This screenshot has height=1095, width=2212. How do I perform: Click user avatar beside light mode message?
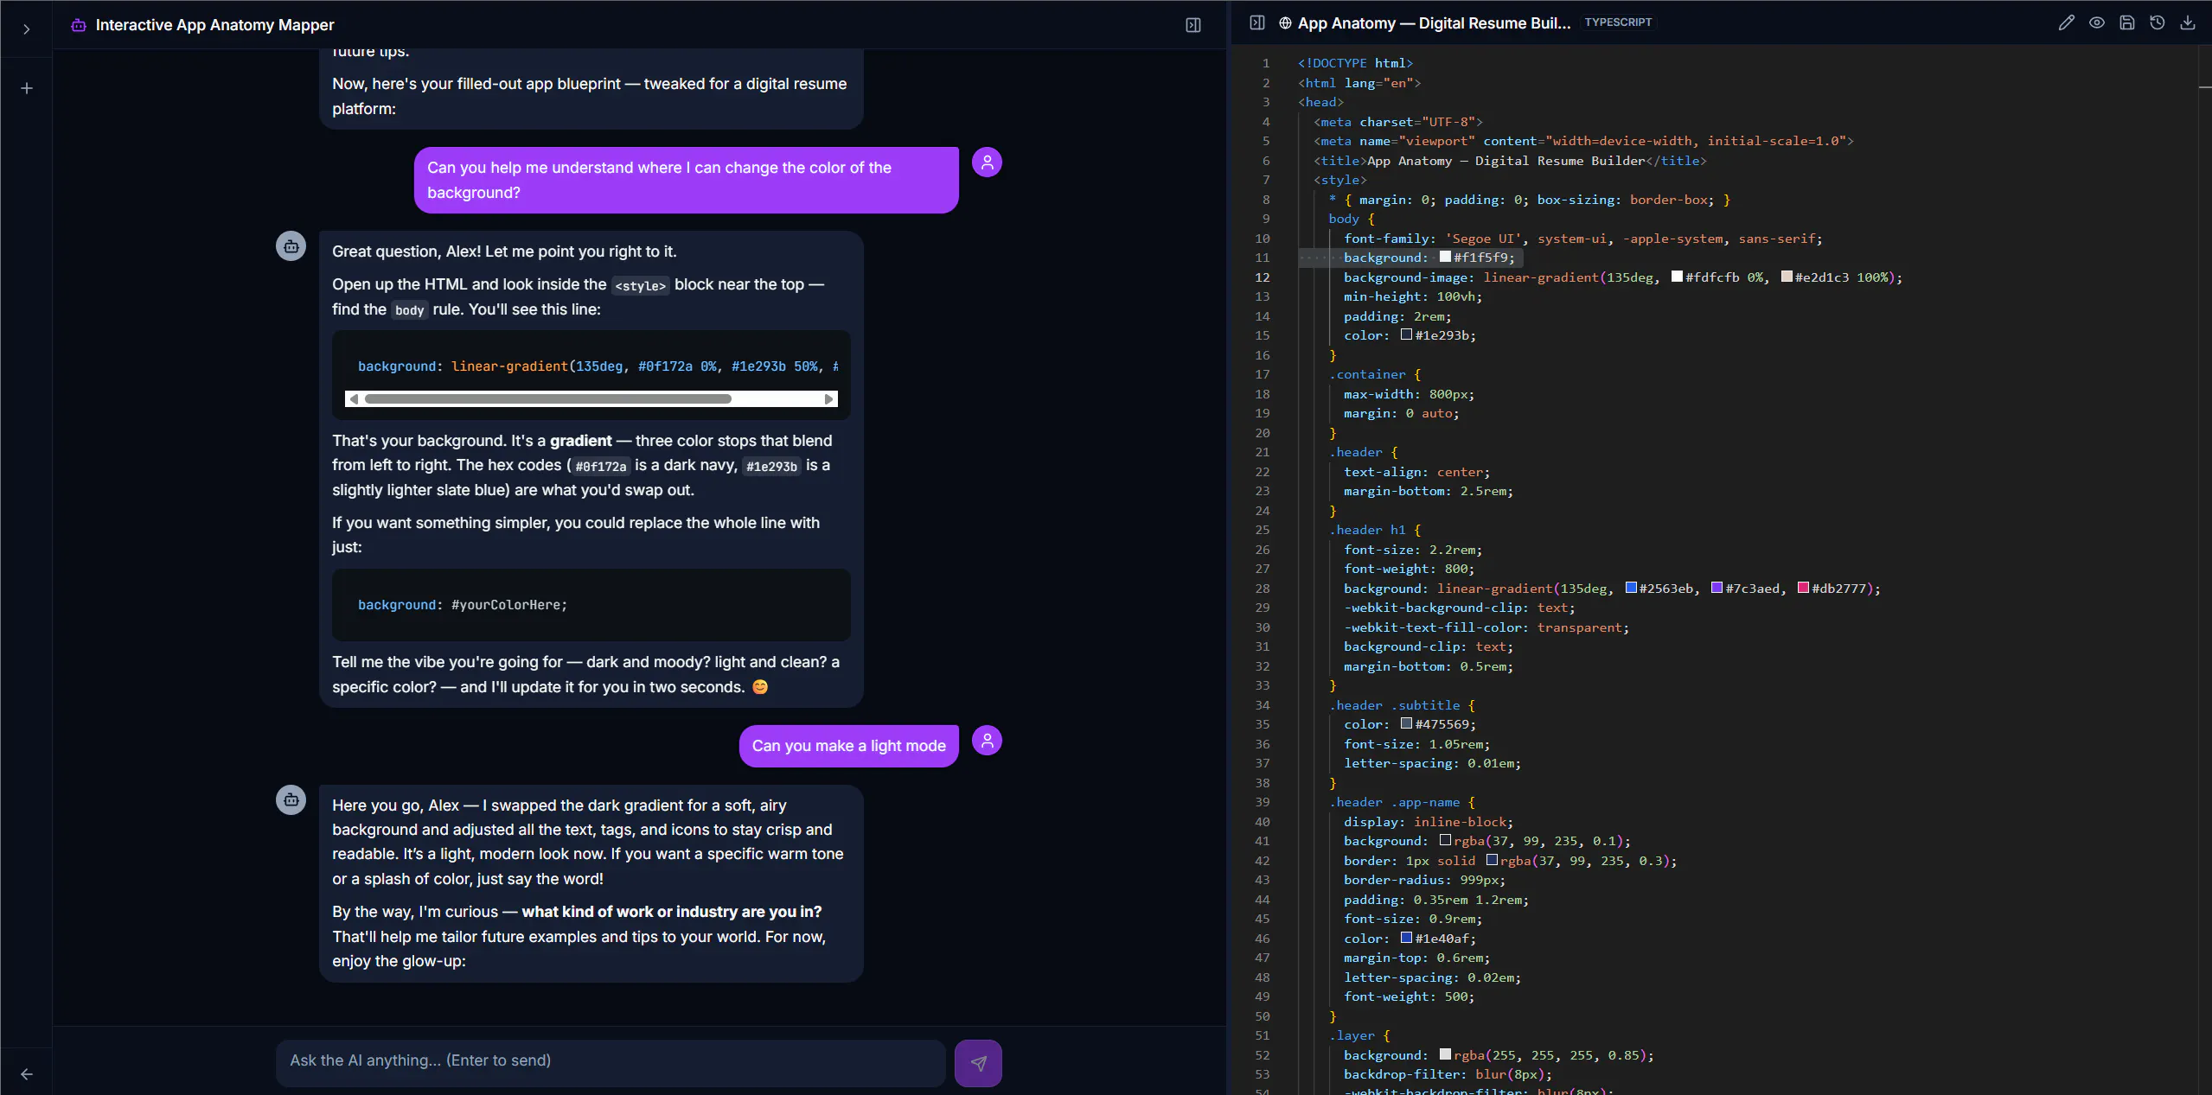(x=987, y=741)
